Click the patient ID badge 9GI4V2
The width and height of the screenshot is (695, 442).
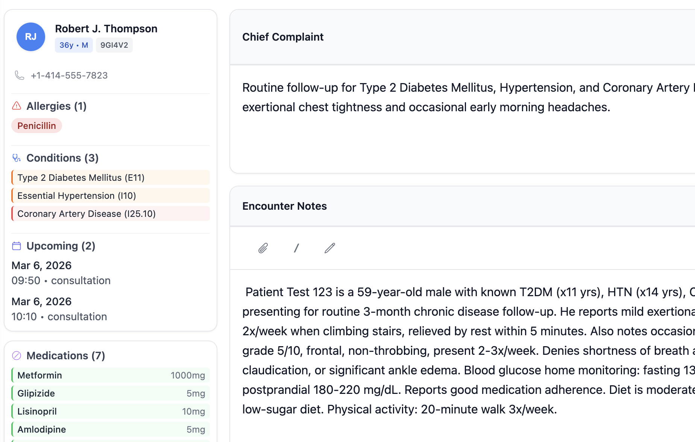point(114,45)
